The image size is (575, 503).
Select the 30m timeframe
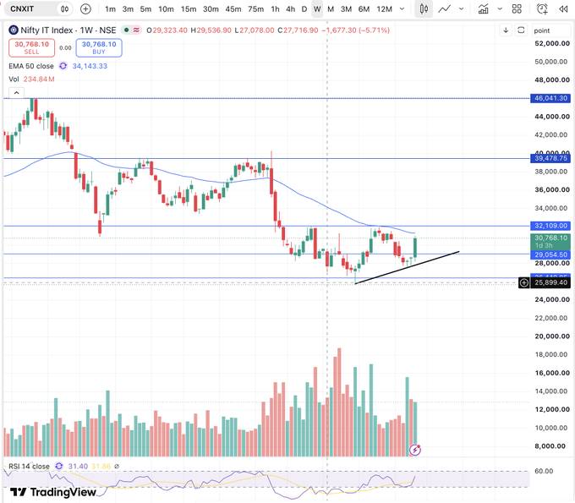tap(211, 8)
